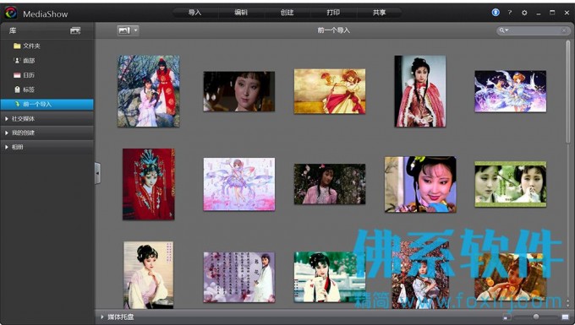Open the view mode dropdown arrow
The width and height of the screenshot is (575, 325).
click(135, 30)
